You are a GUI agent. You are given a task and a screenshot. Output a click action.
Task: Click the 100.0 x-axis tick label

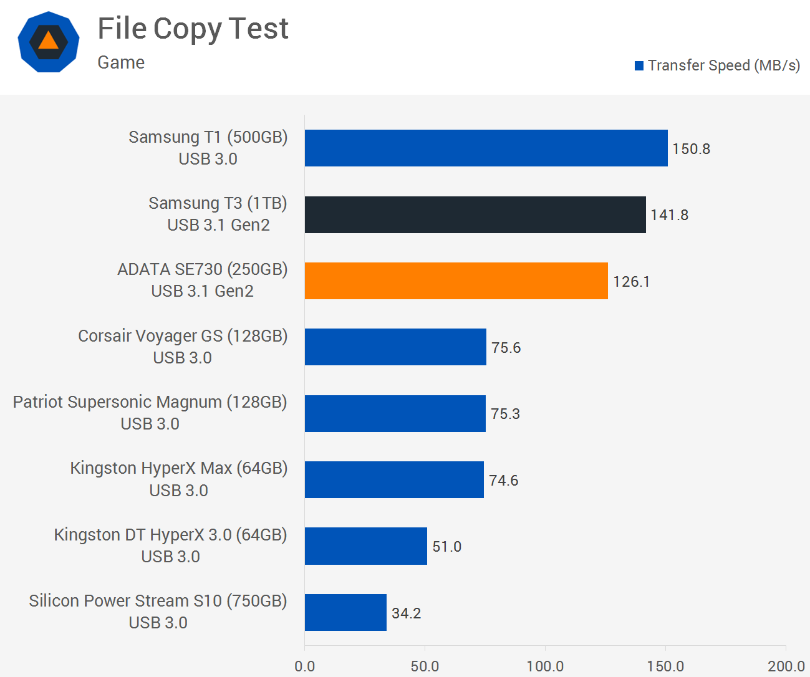pyautogui.click(x=545, y=666)
